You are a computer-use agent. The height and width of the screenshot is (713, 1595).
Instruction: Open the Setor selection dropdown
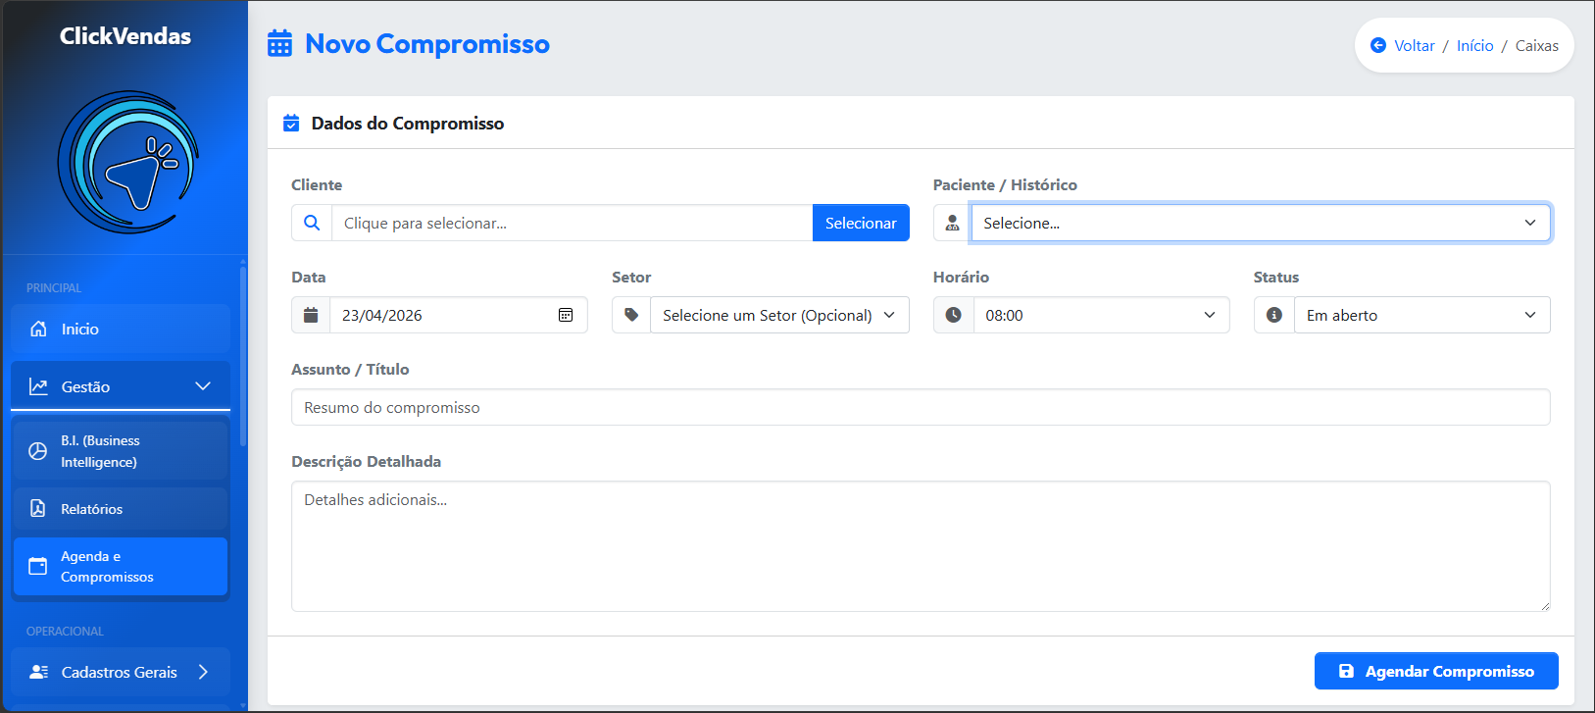[779, 315]
